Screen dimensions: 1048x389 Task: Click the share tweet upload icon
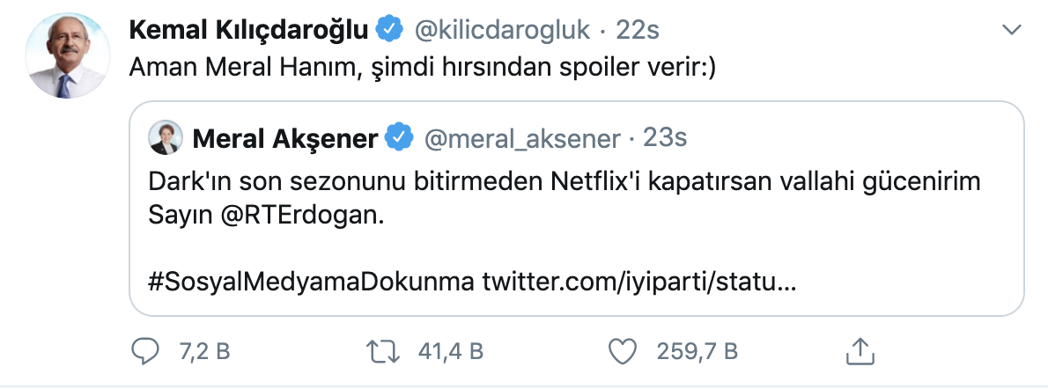[857, 351]
